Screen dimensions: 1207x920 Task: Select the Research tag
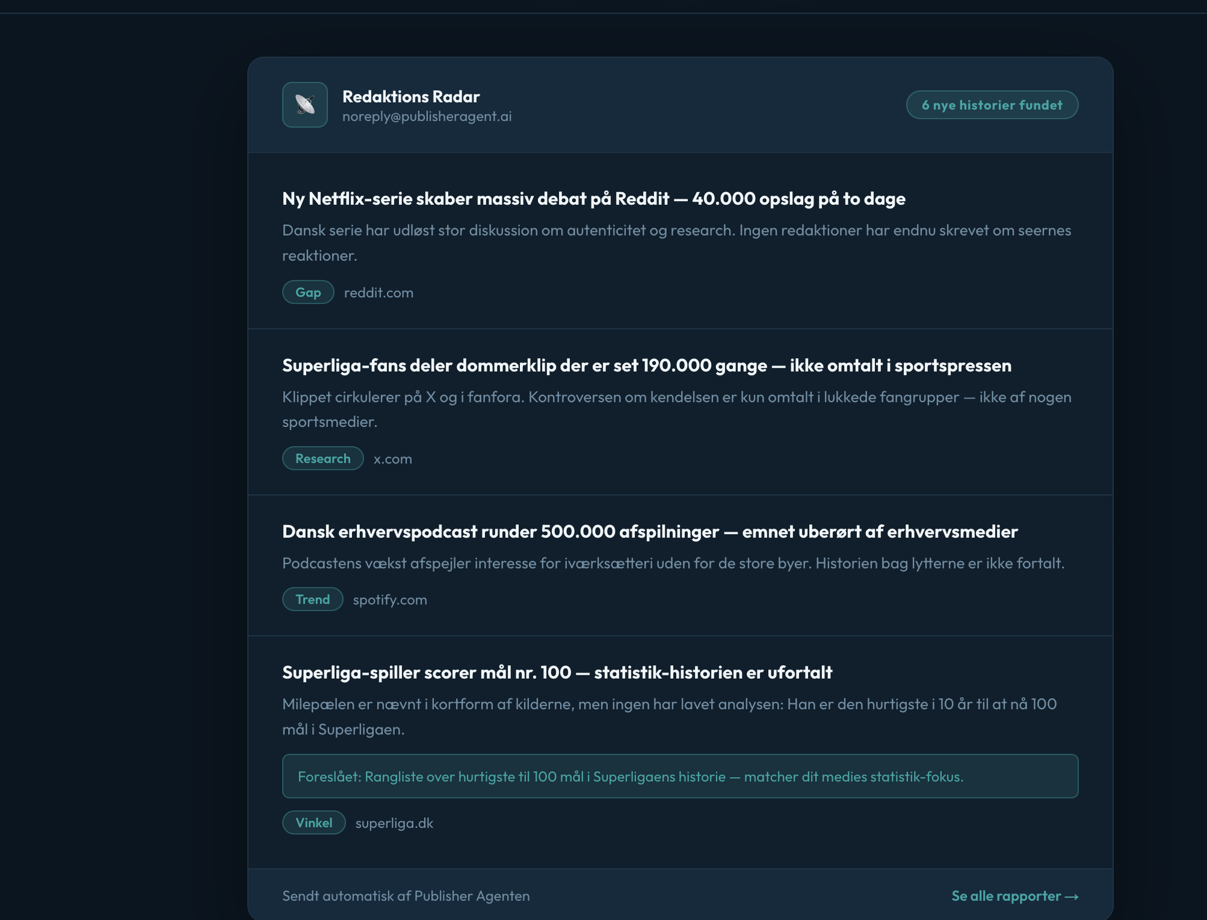(x=322, y=458)
